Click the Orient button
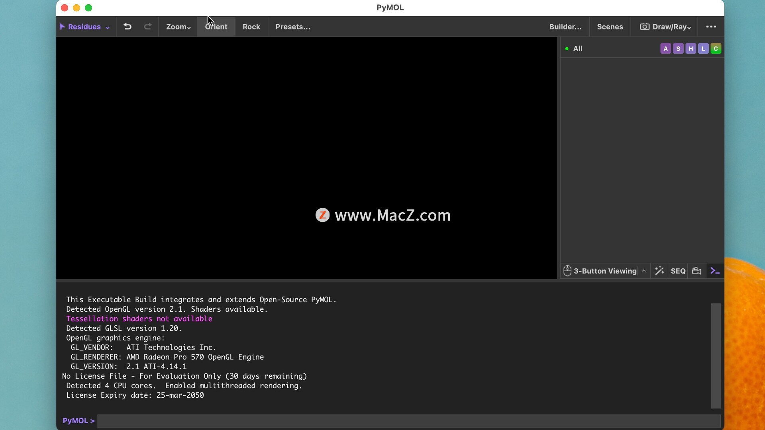 [x=216, y=27]
